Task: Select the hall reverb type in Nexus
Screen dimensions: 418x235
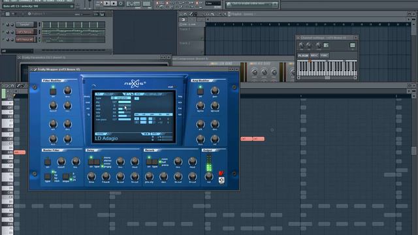Action: (x=164, y=162)
